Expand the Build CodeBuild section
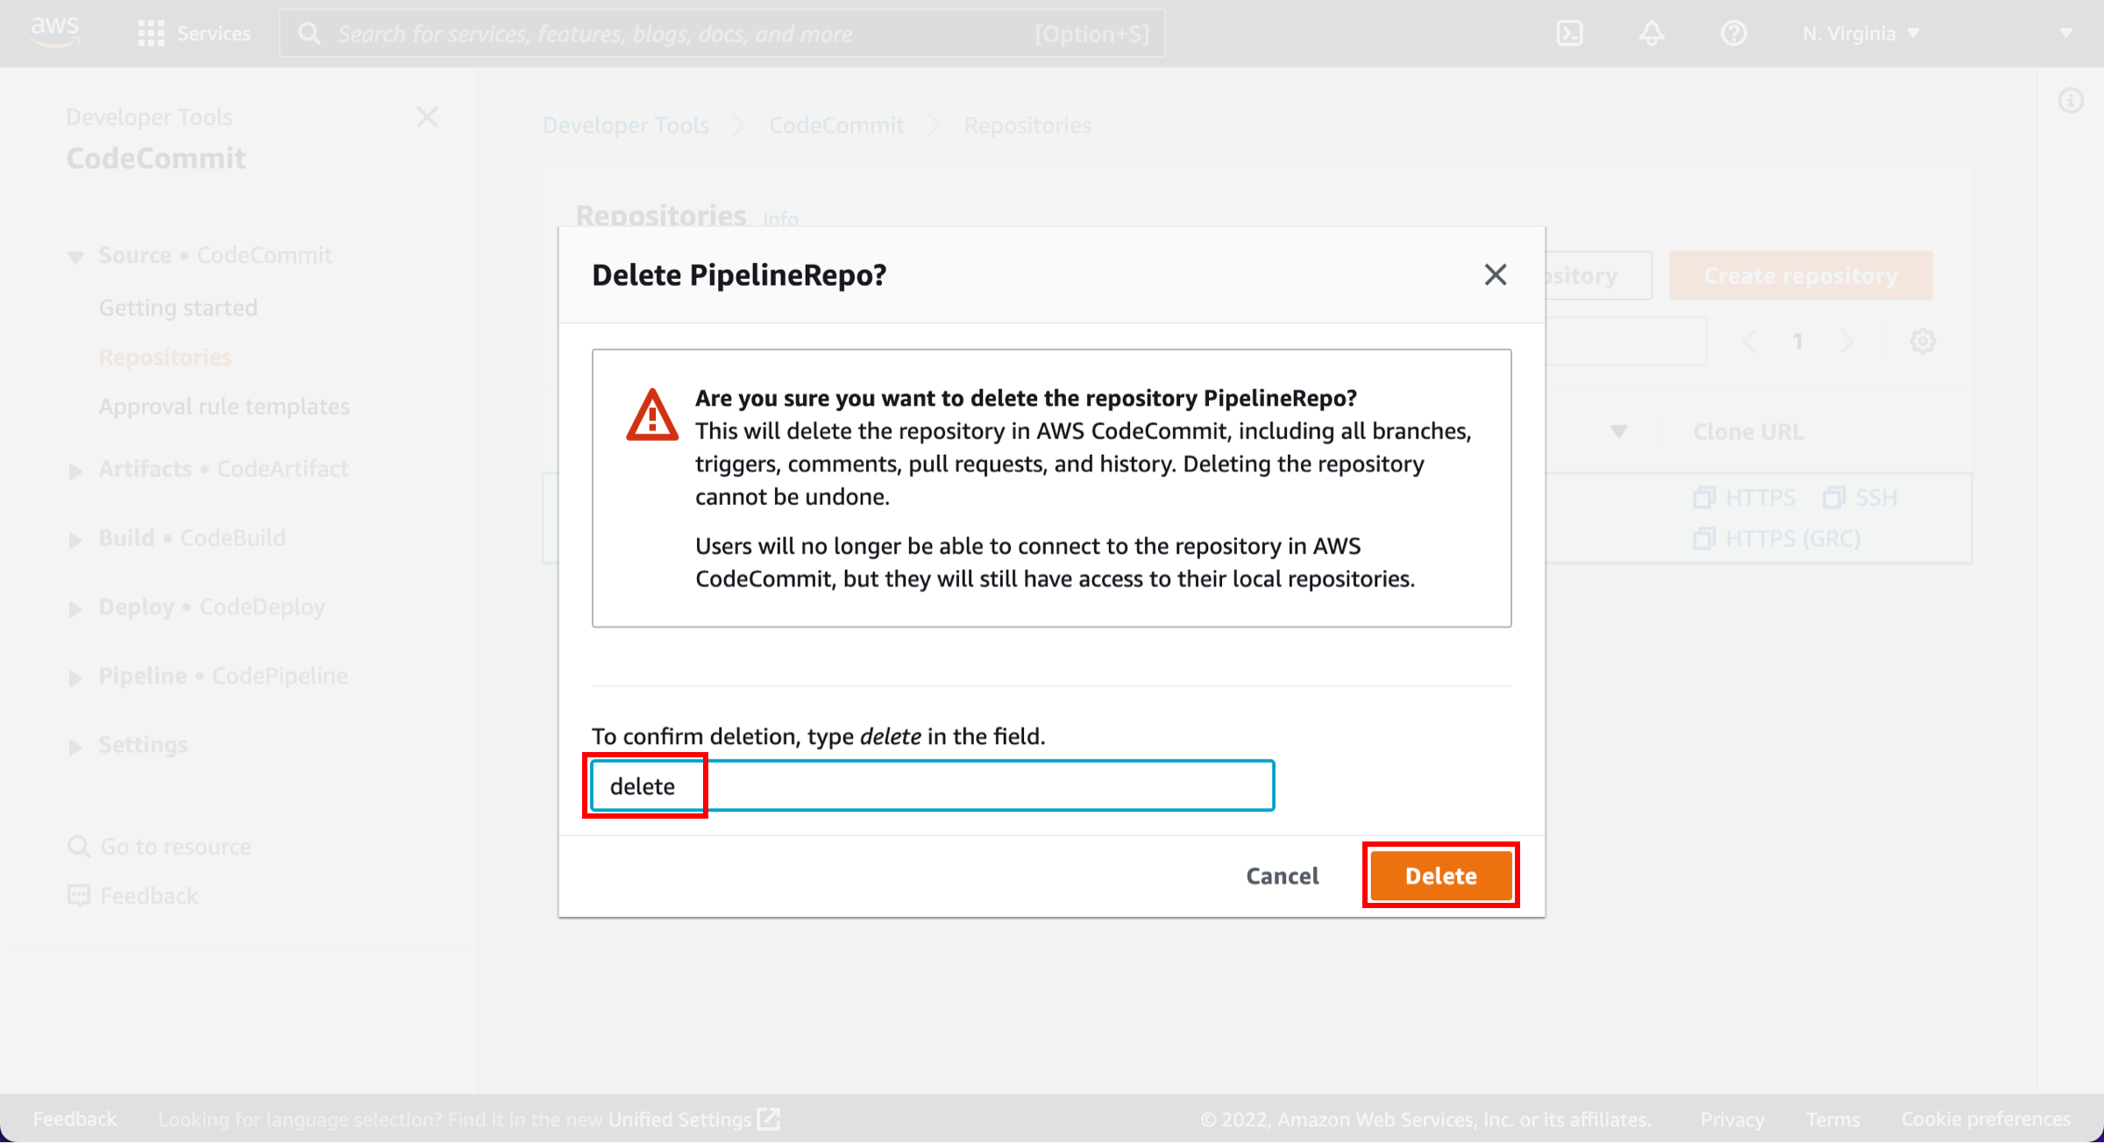 (75, 540)
